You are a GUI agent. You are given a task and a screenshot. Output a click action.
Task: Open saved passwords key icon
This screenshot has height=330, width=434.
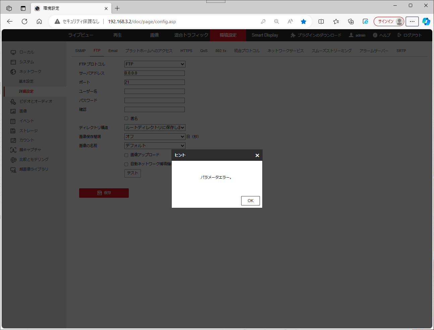263,21
